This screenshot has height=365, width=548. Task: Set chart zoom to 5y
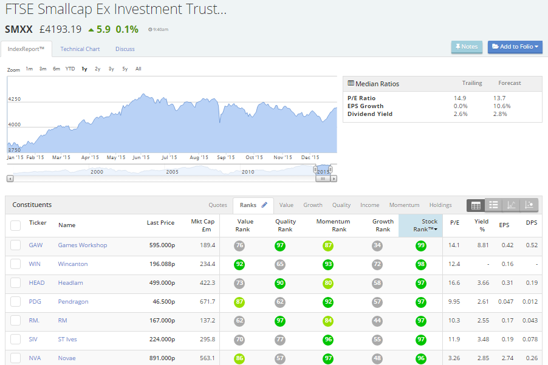point(125,69)
